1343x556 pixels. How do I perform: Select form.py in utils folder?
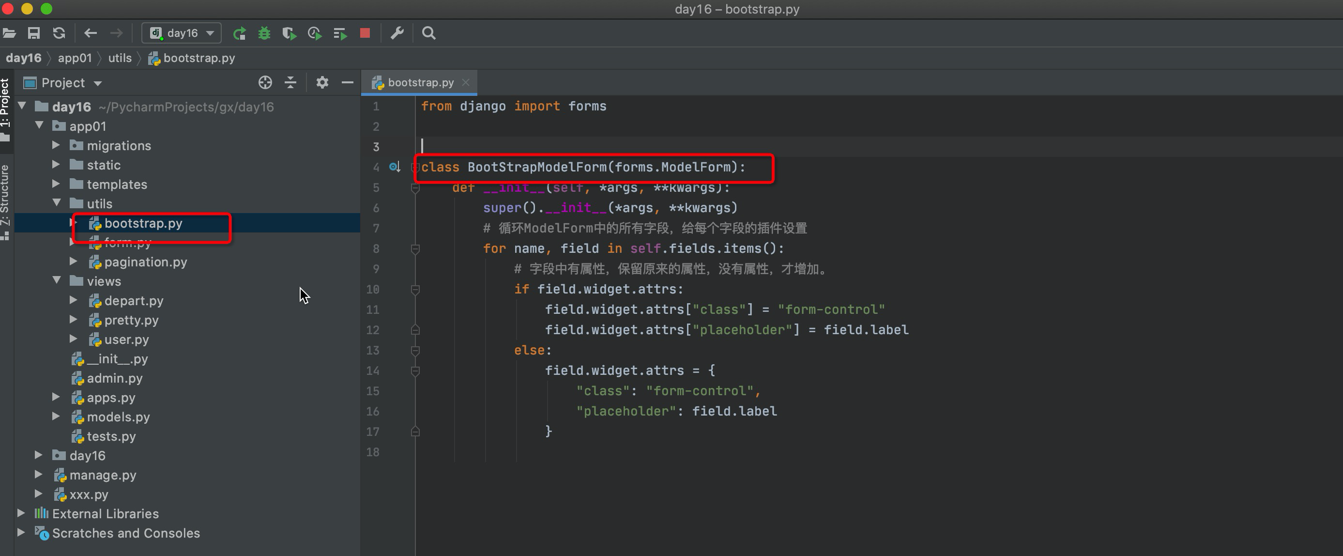128,243
